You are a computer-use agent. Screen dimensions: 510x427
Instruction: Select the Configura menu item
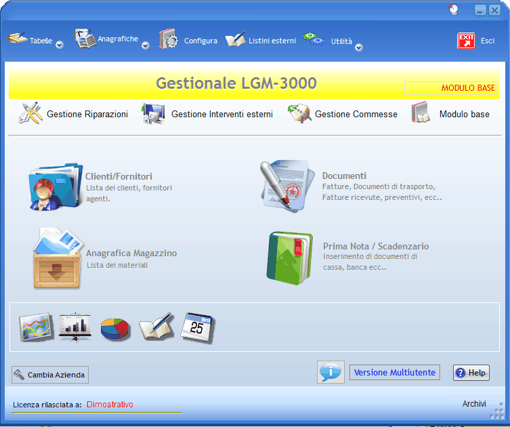tap(200, 41)
